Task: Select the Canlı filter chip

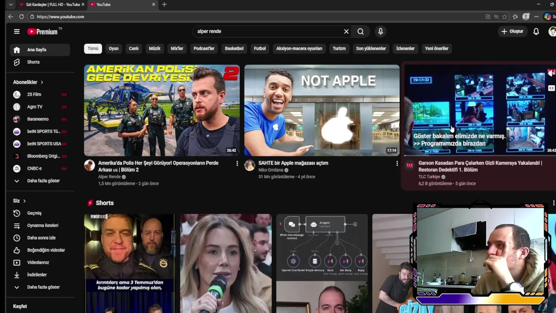Action: coord(134,48)
